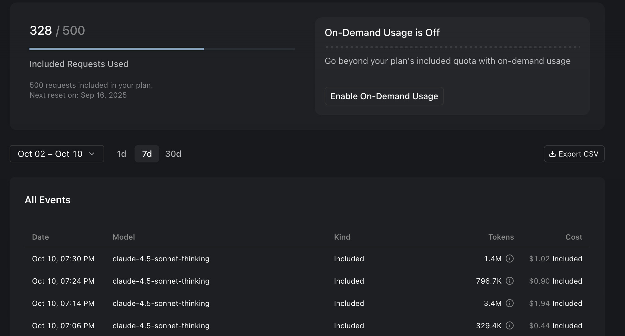The width and height of the screenshot is (625, 336).
Task: Click the $1.94 Included cost cell
Action: point(556,303)
